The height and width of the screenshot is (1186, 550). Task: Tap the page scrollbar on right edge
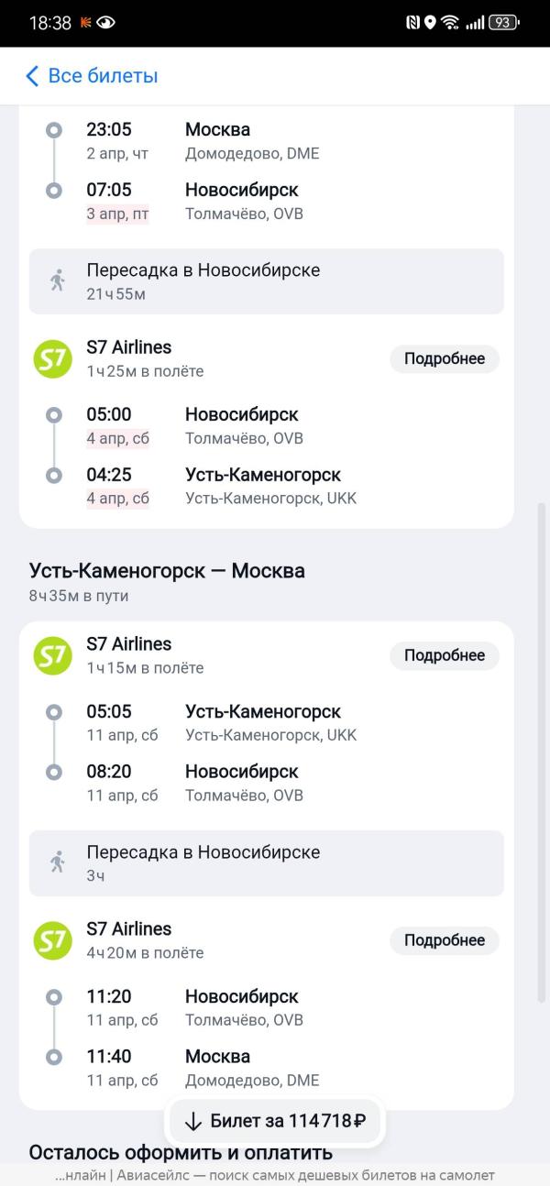coord(541,733)
